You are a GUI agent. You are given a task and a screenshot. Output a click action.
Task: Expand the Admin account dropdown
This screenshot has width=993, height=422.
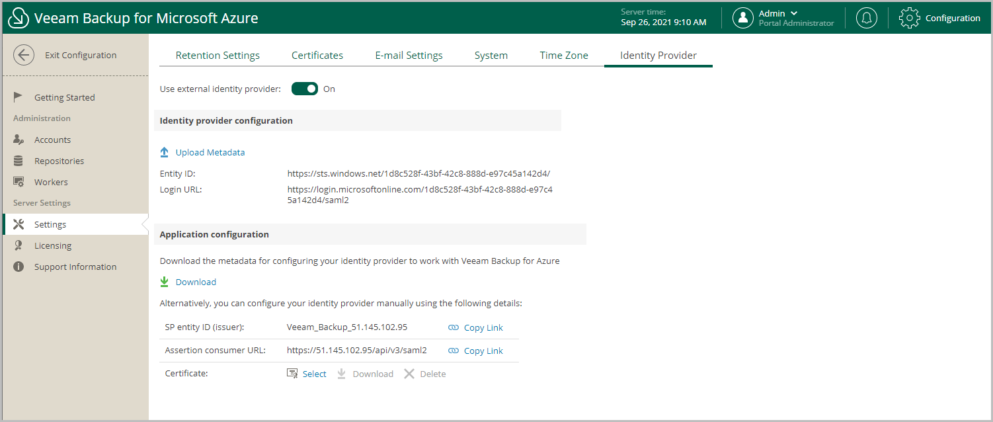pos(794,13)
